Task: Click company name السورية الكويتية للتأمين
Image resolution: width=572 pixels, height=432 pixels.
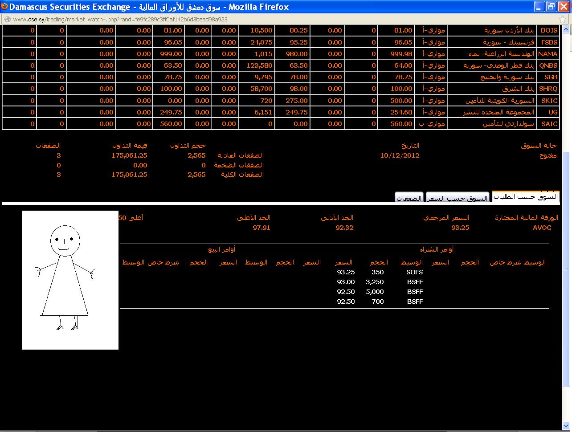Action: (x=500, y=101)
